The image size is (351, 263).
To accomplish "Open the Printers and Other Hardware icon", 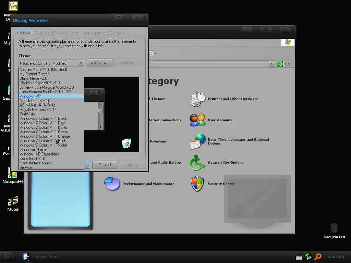I will point(197,99).
